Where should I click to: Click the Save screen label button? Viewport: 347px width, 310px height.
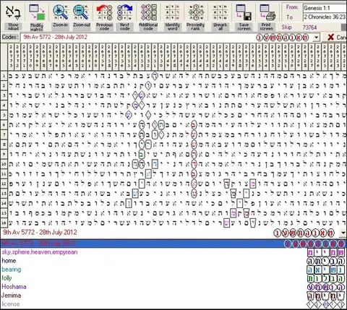(244, 27)
